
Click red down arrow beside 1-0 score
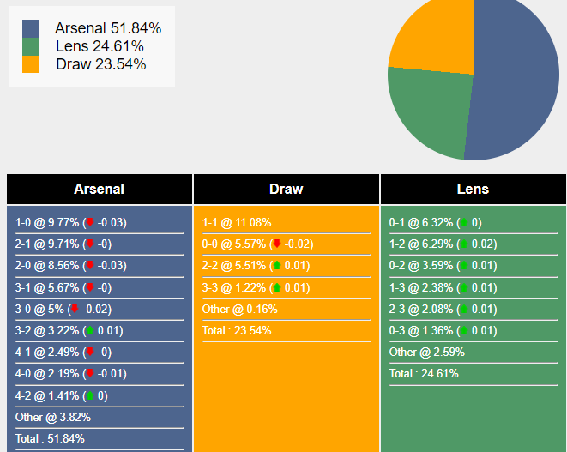coord(89,223)
